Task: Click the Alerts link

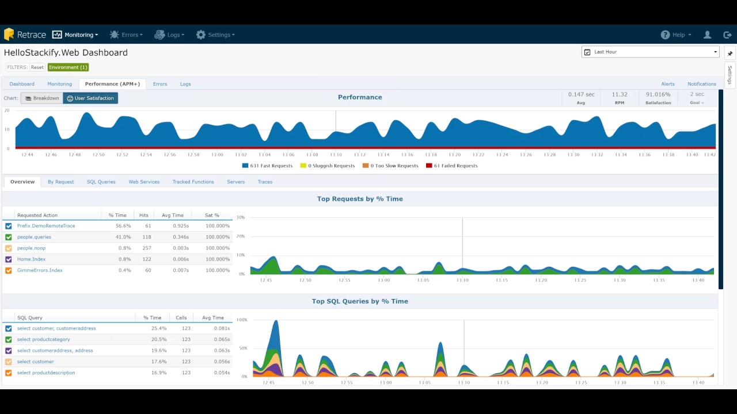Action: (x=668, y=84)
